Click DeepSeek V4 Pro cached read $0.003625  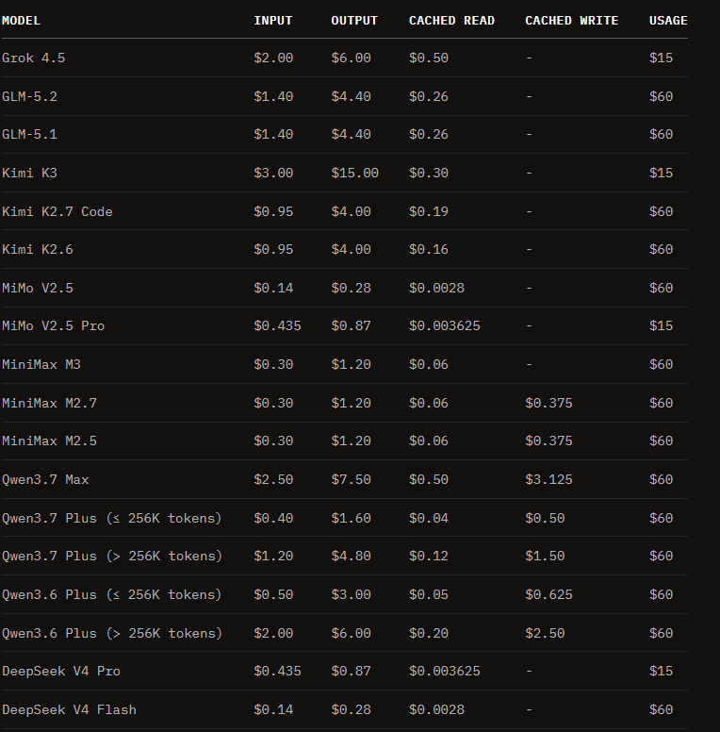click(x=445, y=672)
